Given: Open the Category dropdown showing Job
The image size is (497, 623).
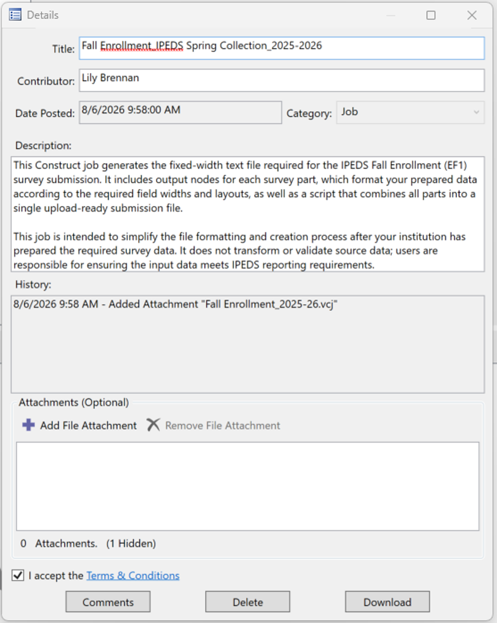Looking at the screenshot, I should 410,112.
